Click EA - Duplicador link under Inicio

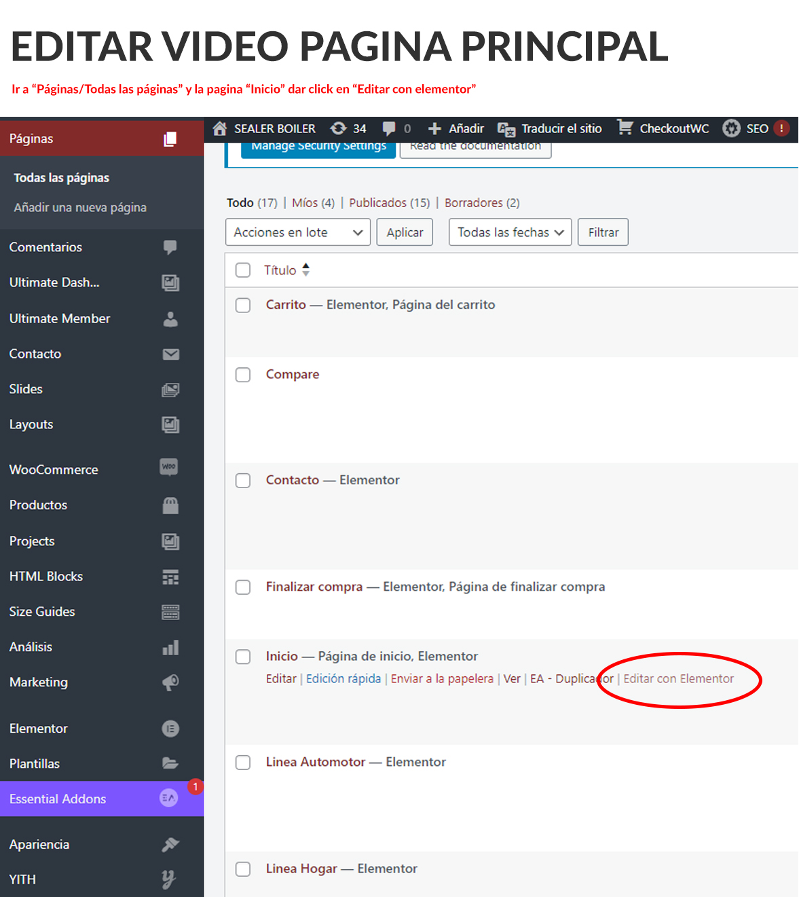coord(572,679)
